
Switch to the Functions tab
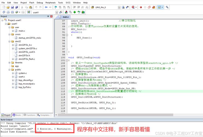pos(30,115)
